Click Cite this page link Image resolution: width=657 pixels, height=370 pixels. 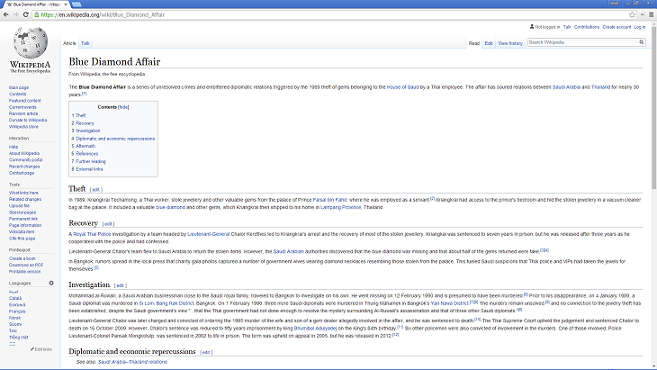[22, 238]
